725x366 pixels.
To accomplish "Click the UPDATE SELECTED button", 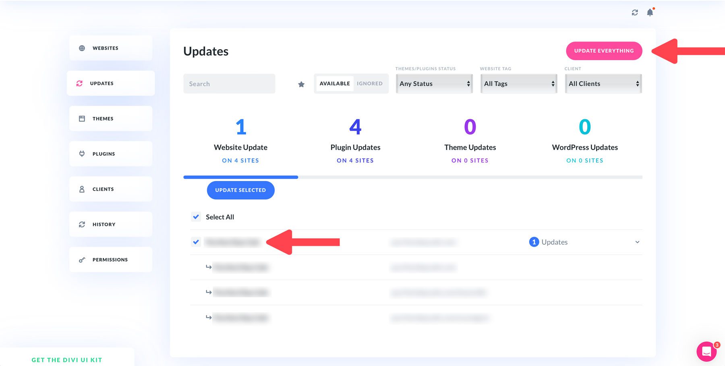I will click(240, 190).
